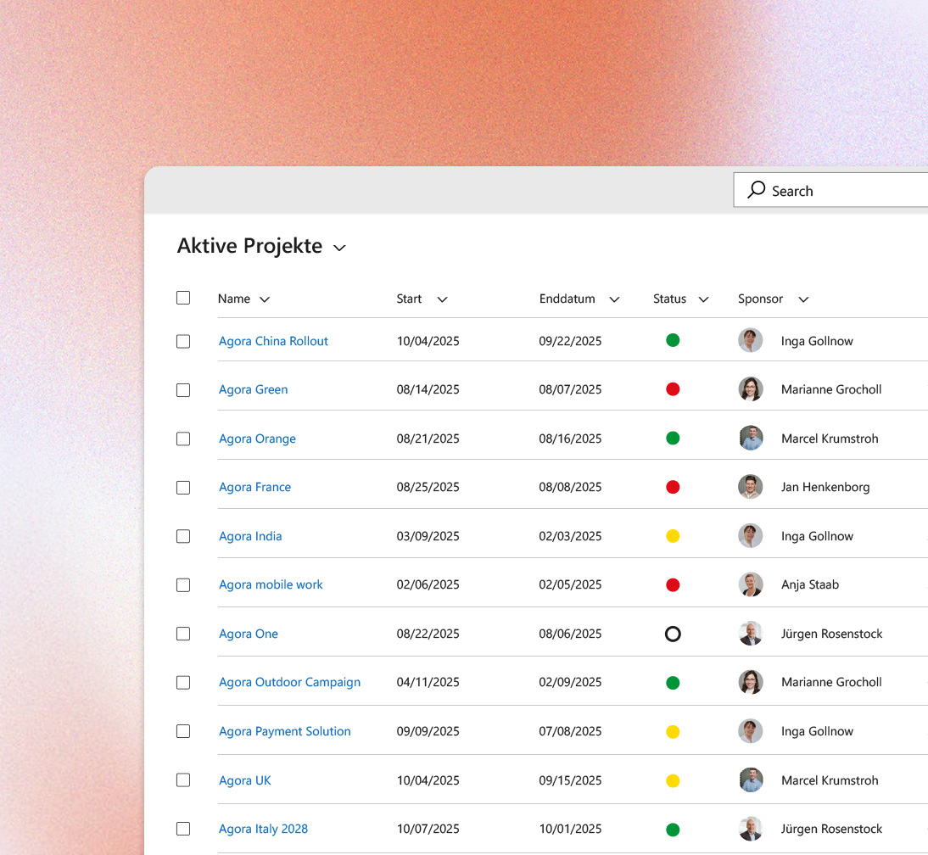928x855 pixels.
Task: Click the yellow status dot for Agora UK
Action: (x=673, y=781)
